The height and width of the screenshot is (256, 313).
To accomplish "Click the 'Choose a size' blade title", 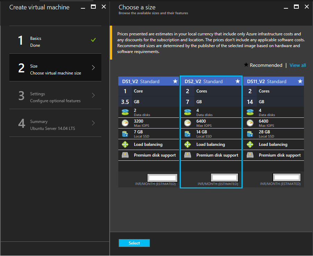I will click(x=137, y=7).
